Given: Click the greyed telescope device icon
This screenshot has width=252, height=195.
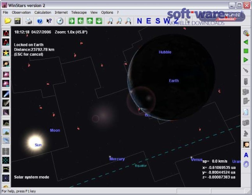Looking at the screenshot, I should coord(246,81).
